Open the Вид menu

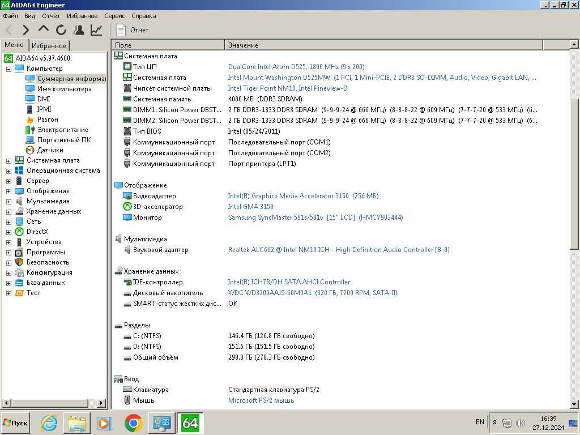coord(29,16)
